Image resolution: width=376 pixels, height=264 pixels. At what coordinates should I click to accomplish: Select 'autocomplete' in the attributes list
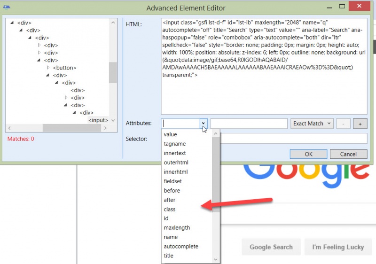(181, 246)
